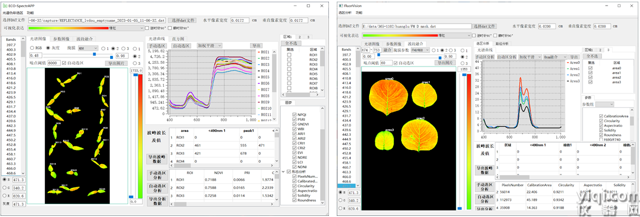Image resolution: width=640 pixels, height=217 pixels.
Task: Open the 参数组 dropdown in FluorVision
Action: [x=605, y=105]
